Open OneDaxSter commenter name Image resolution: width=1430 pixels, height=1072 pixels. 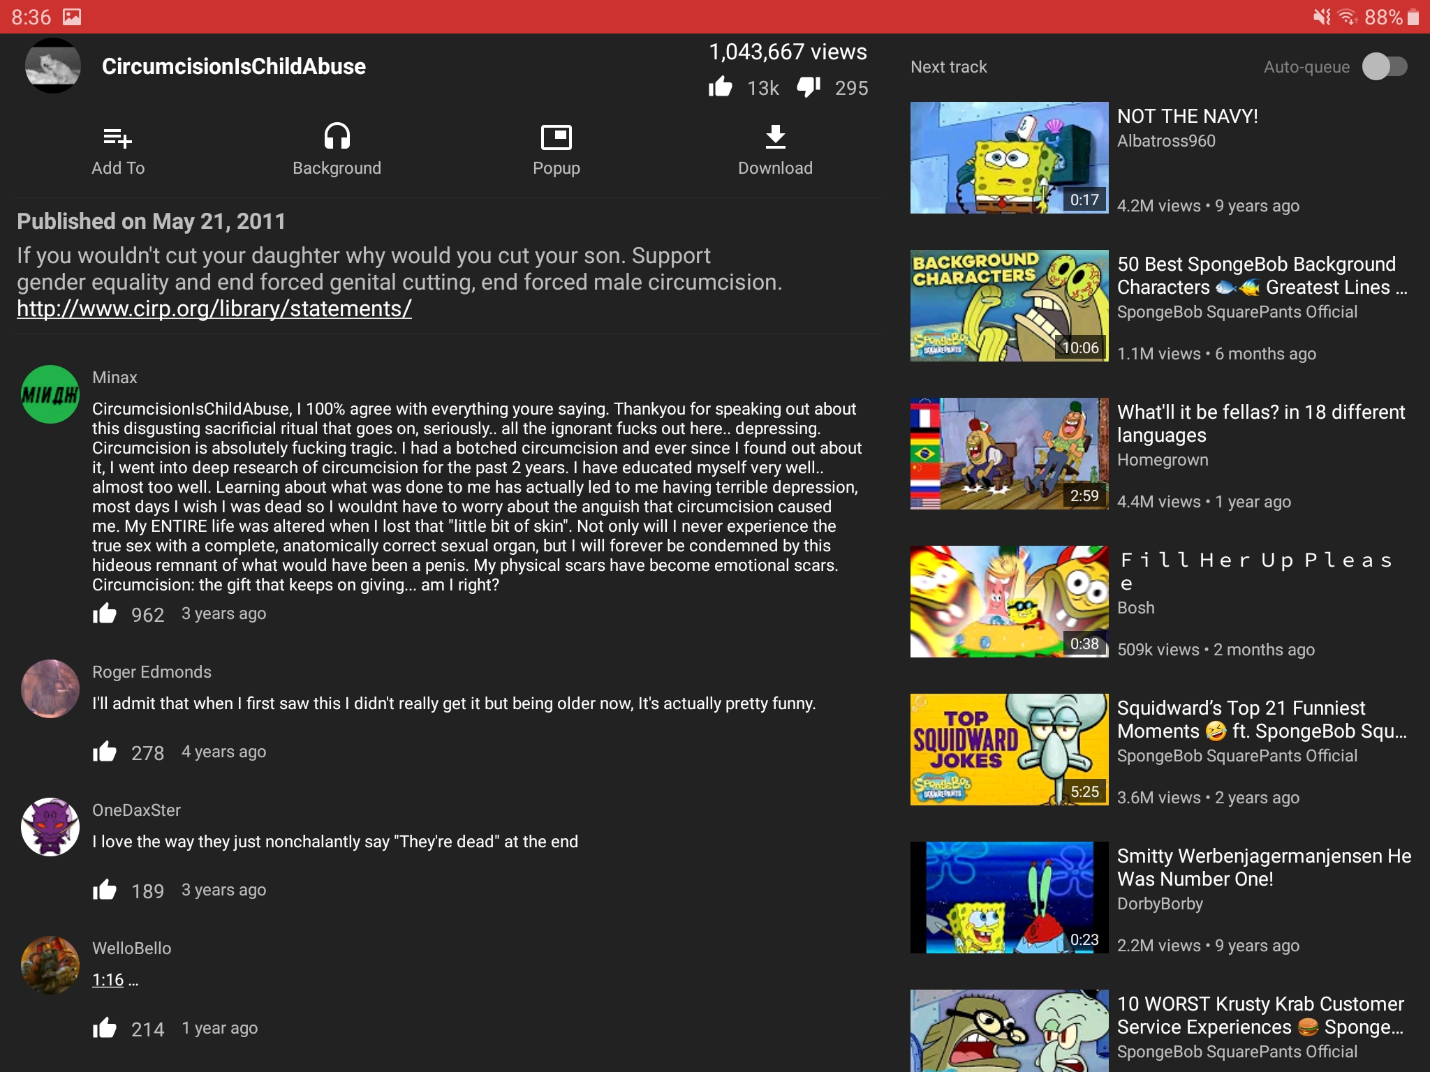136,810
